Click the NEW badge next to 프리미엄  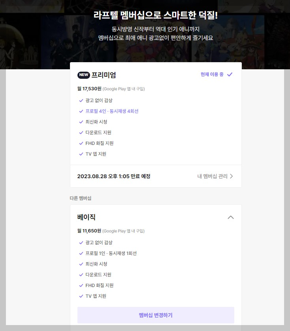pos(84,75)
